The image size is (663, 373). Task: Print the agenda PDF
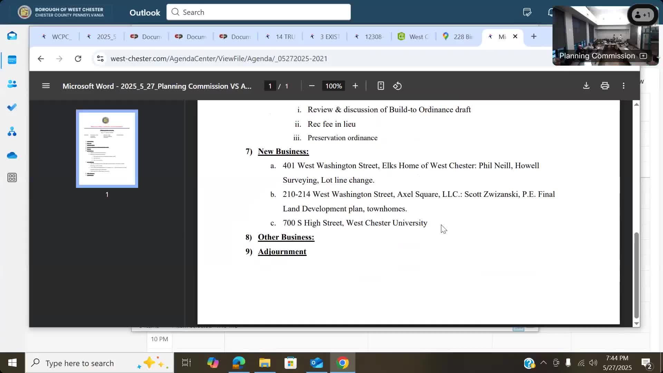click(605, 86)
